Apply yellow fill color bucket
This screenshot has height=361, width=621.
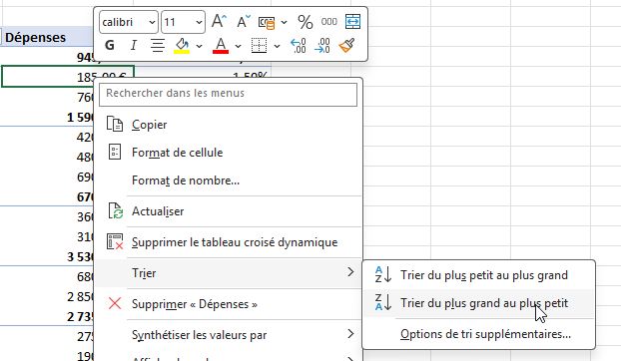[182, 46]
